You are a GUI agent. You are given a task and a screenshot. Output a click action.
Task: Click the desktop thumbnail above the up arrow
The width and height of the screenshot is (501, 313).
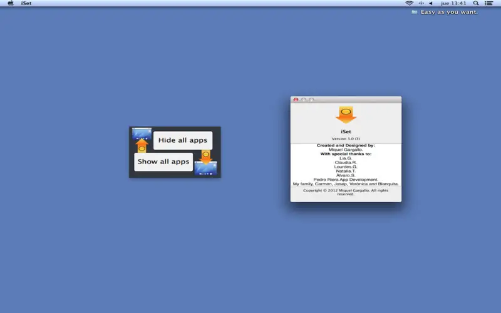click(x=142, y=133)
